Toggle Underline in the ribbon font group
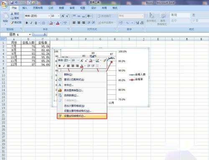209x160 pixels. tap(36, 23)
